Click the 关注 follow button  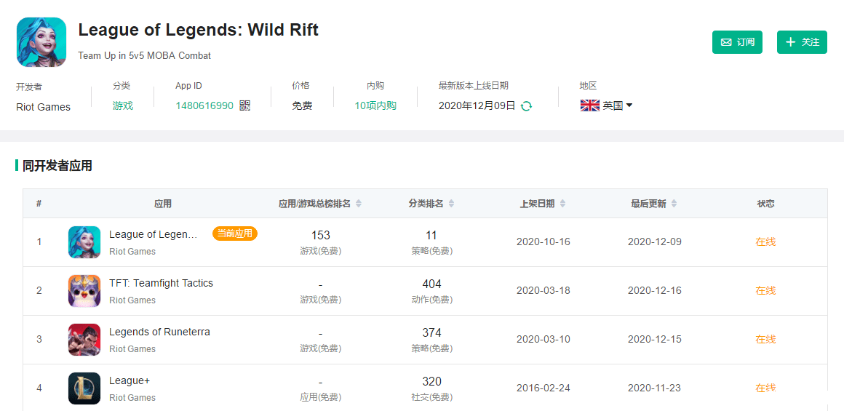click(802, 42)
